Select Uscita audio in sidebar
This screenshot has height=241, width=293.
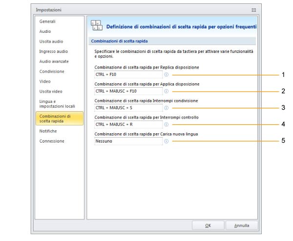tap(51, 42)
